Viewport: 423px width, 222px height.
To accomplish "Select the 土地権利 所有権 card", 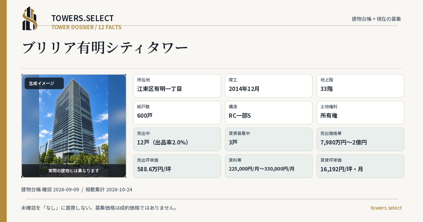I will pos(360,112).
